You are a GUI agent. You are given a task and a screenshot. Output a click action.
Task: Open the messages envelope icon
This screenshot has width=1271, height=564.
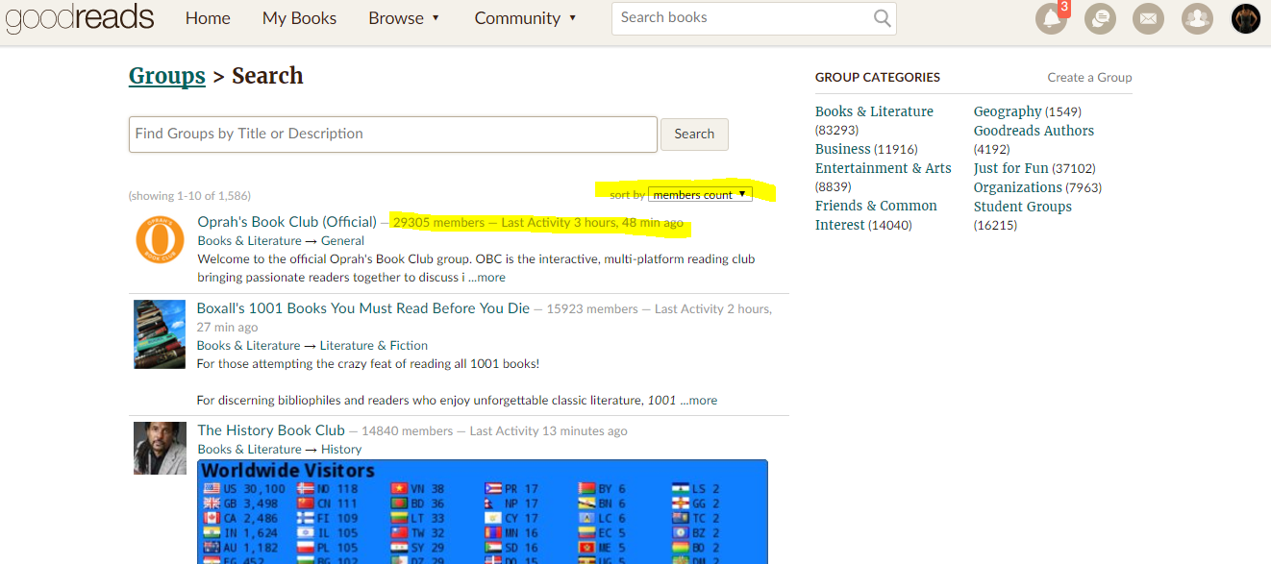click(1148, 18)
